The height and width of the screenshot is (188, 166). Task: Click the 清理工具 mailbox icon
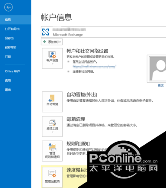pos(52,123)
